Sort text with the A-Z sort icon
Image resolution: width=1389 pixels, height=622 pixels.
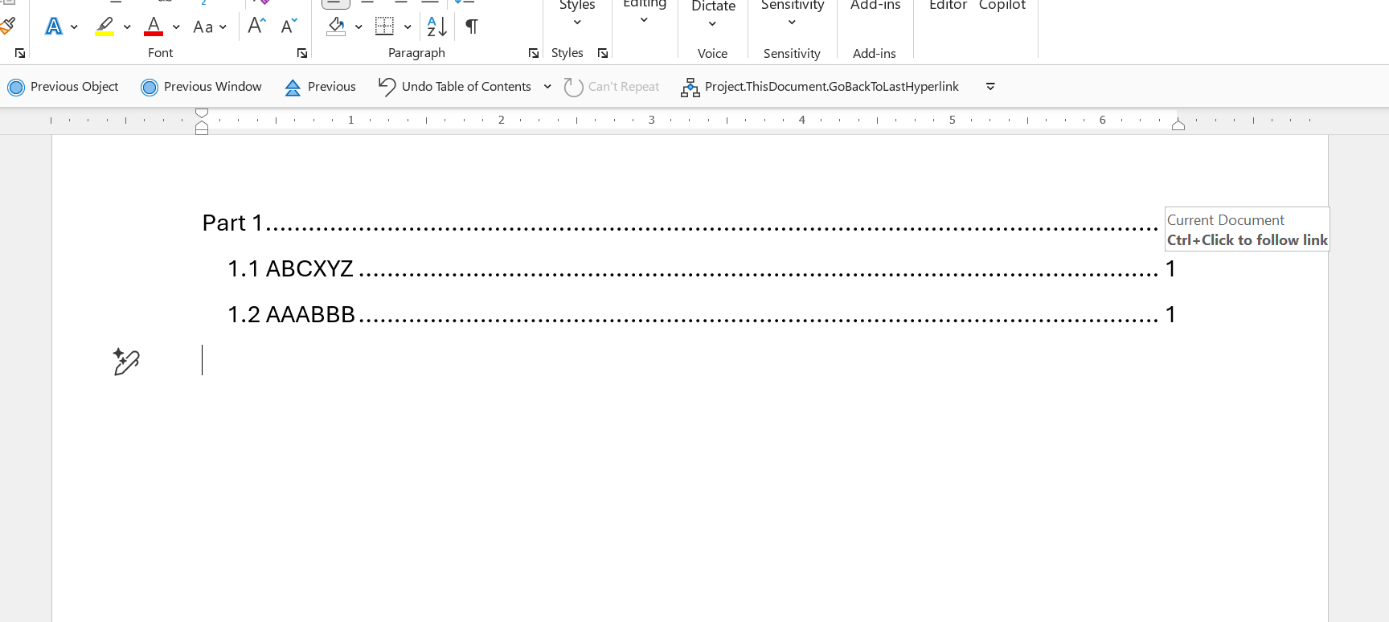[436, 27]
